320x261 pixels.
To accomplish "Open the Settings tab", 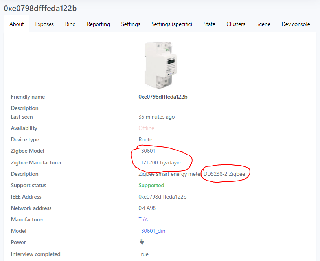I will (131, 24).
